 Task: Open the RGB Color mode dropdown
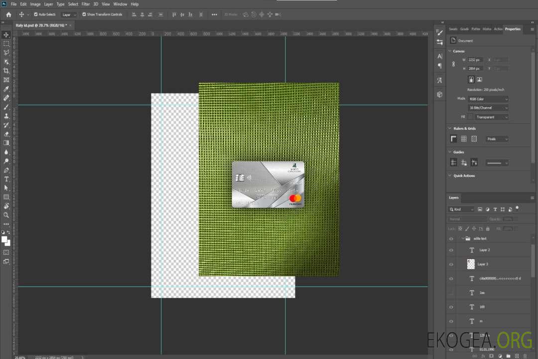tap(489, 99)
